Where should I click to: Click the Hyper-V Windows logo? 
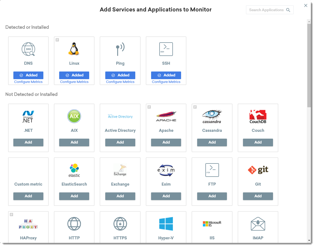[x=166, y=224]
